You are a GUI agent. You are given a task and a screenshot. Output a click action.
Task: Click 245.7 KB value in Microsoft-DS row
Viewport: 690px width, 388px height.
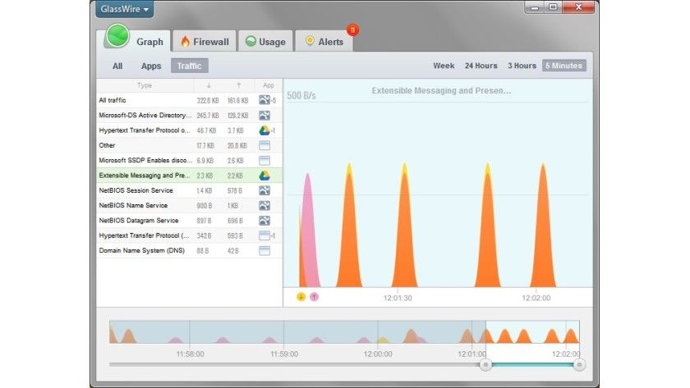point(208,116)
